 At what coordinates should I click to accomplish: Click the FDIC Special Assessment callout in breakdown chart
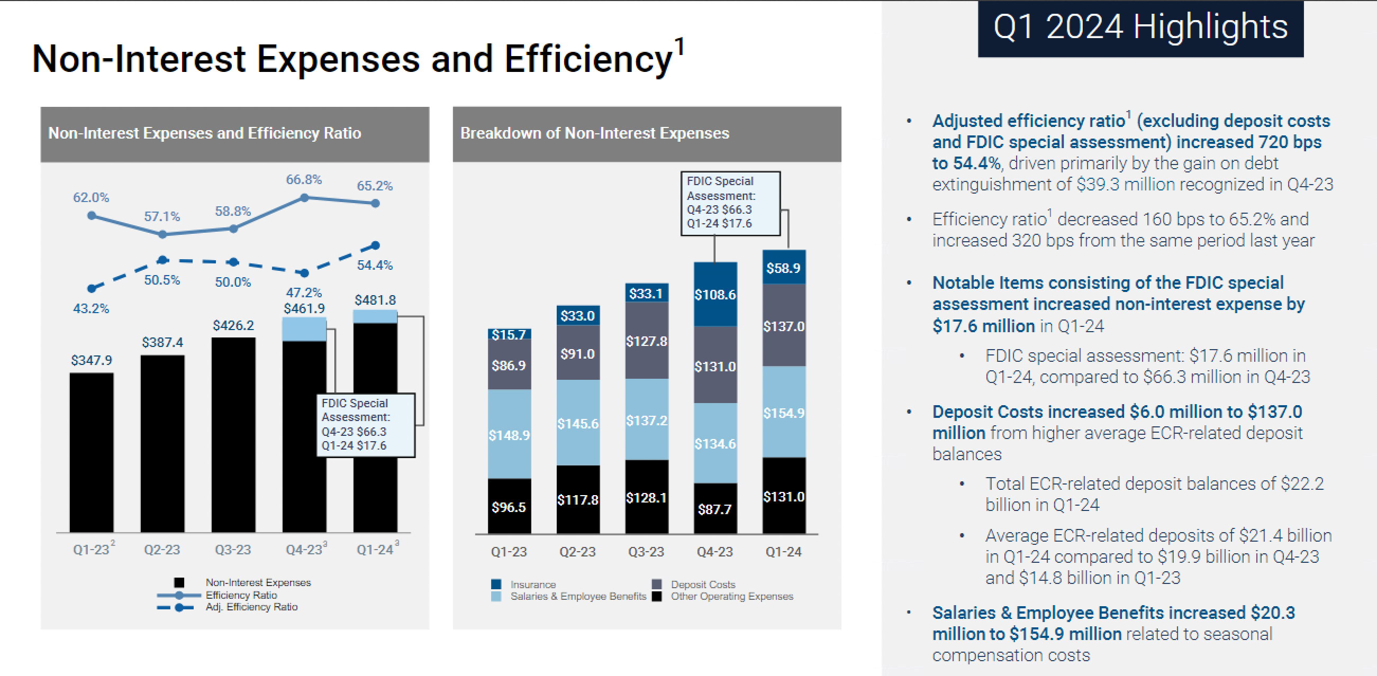click(x=730, y=203)
